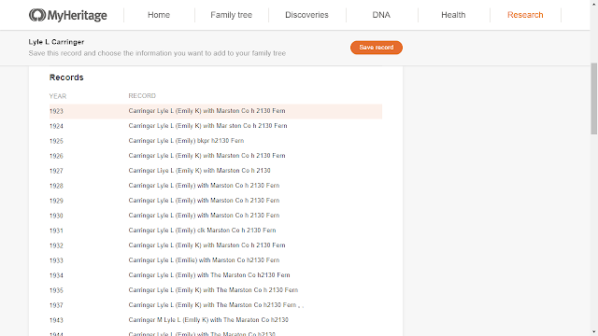This screenshot has width=598, height=336.
Task: Select the 1927 'Carringer Liye L' record
Action: tap(199, 170)
